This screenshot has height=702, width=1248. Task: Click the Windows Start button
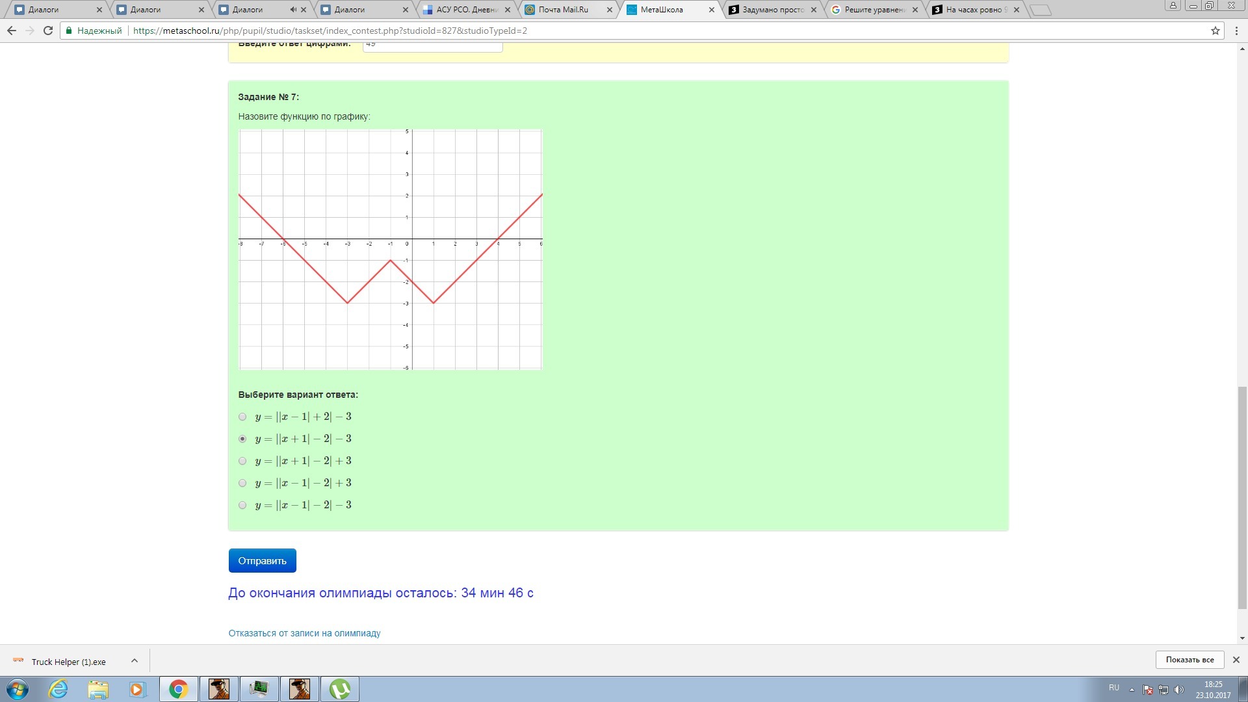pyautogui.click(x=18, y=689)
